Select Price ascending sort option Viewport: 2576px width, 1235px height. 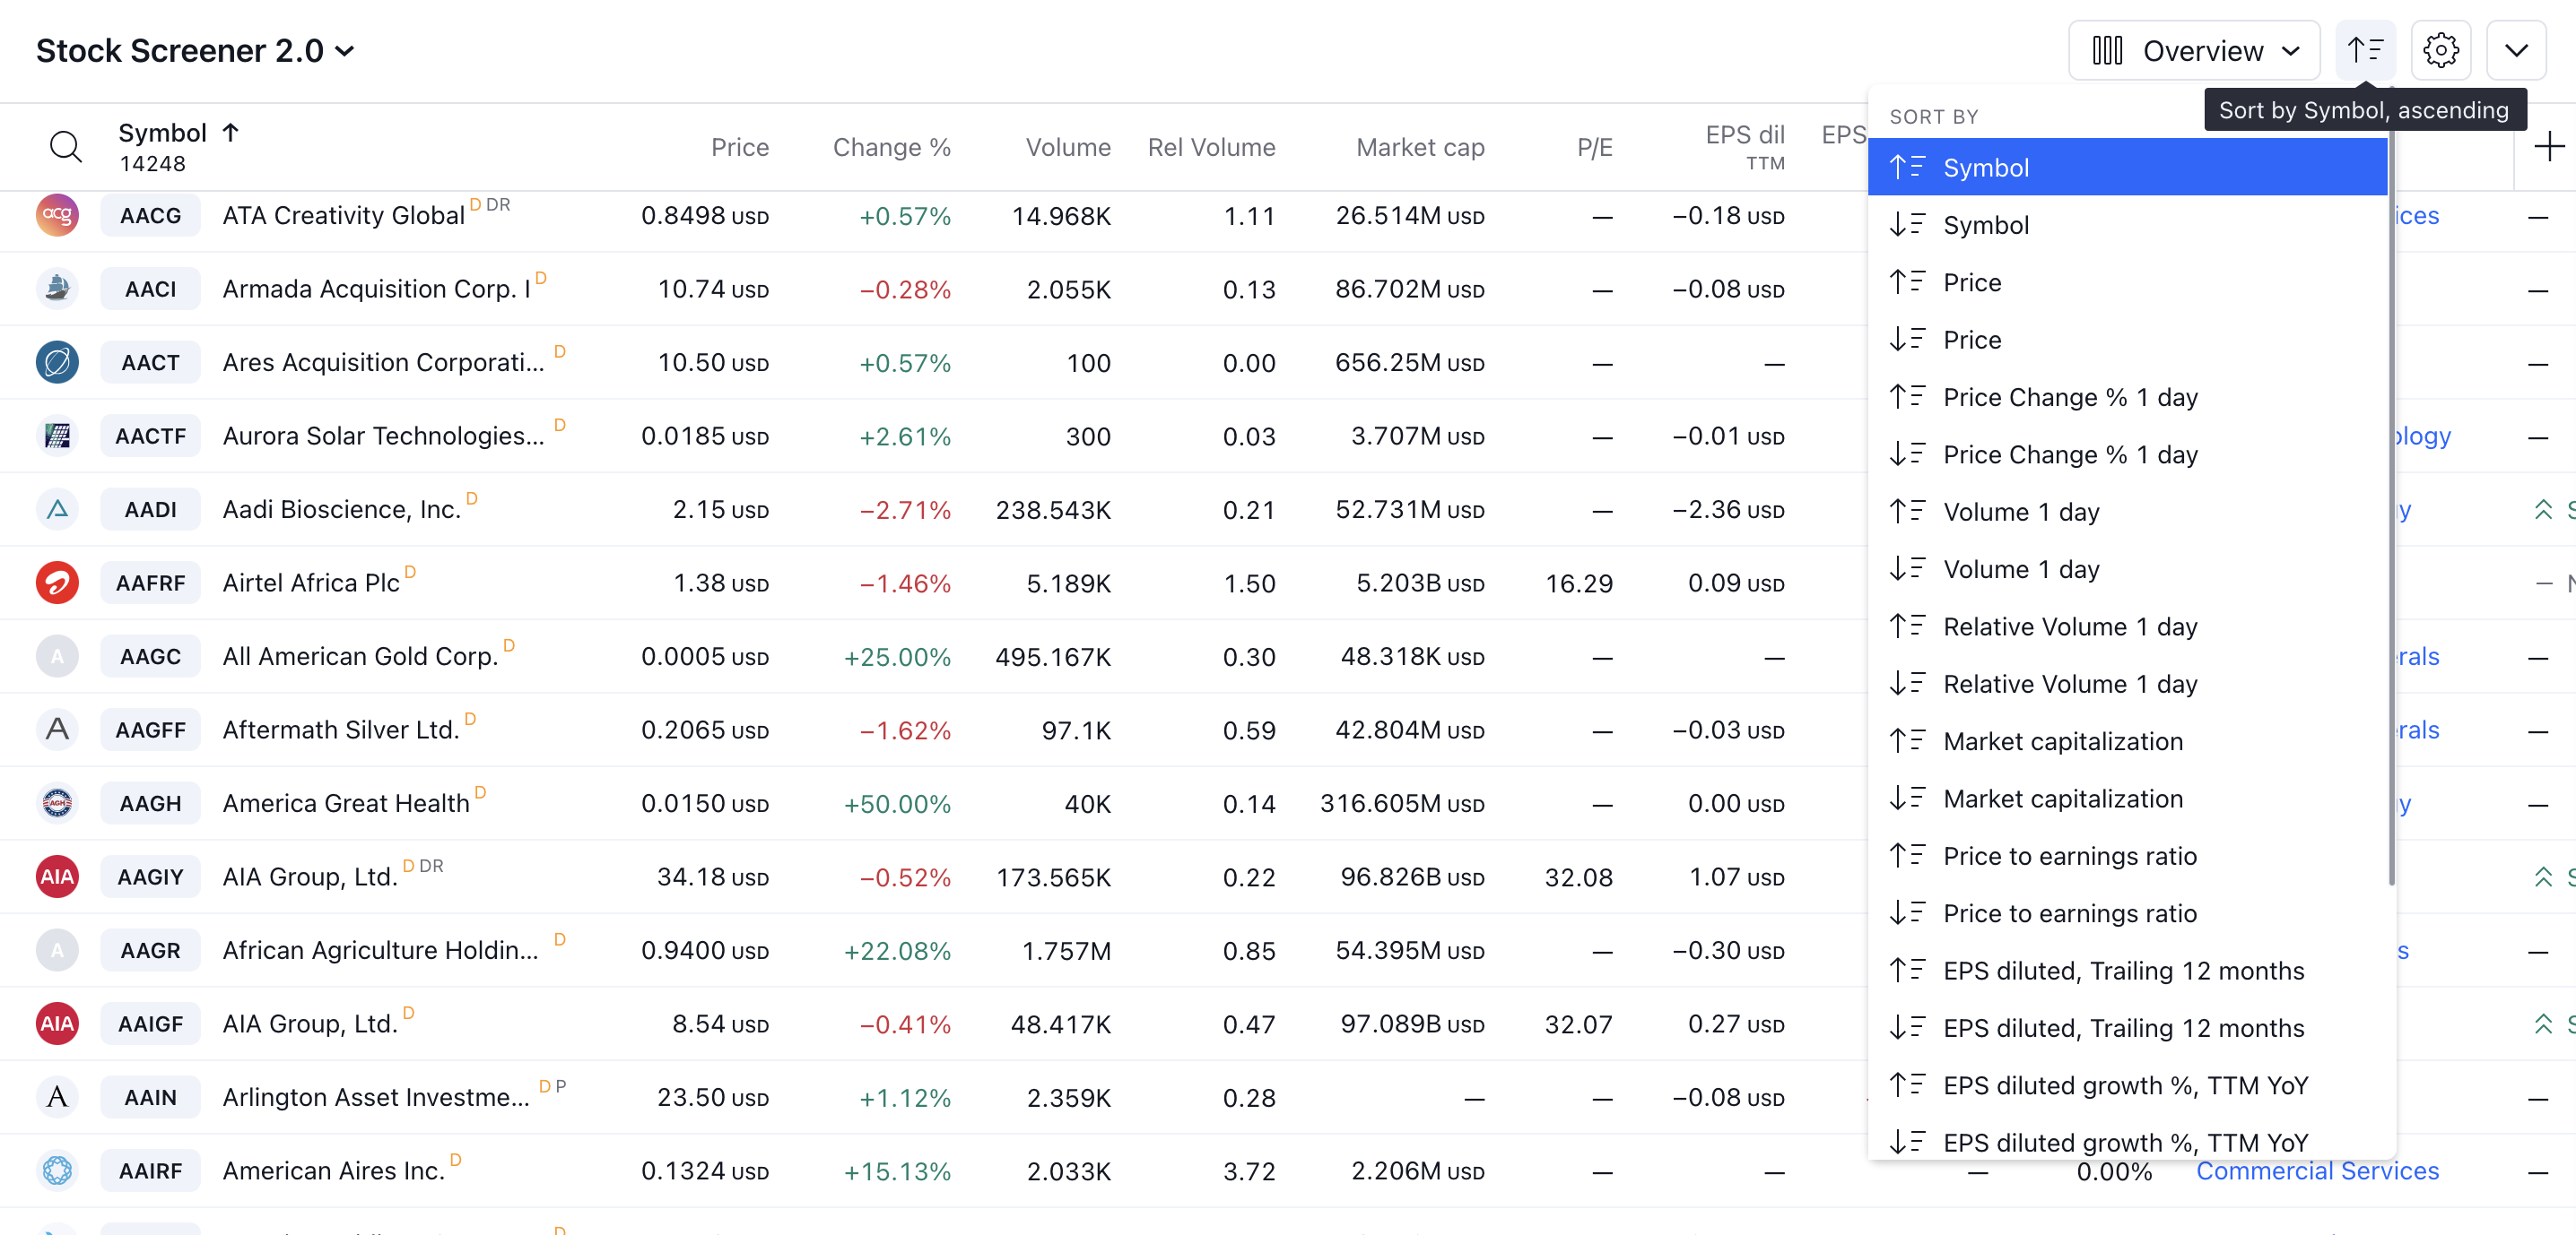(x=1971, y=283)
